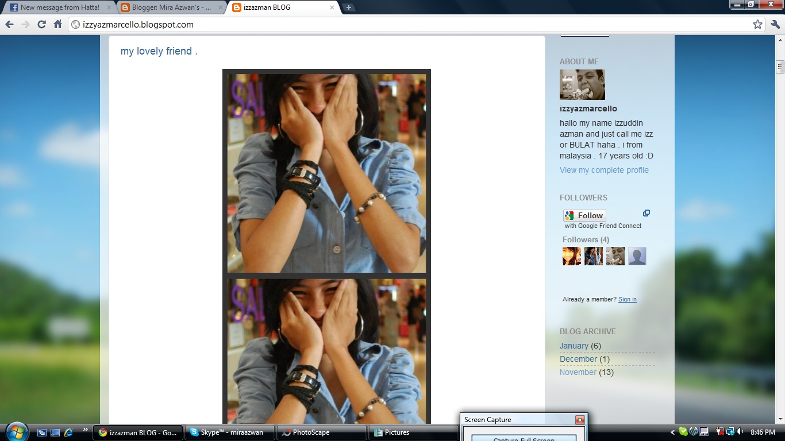Open the post title my lovely friend
This screenshot has height=441, width=785.
click(159, 51)
